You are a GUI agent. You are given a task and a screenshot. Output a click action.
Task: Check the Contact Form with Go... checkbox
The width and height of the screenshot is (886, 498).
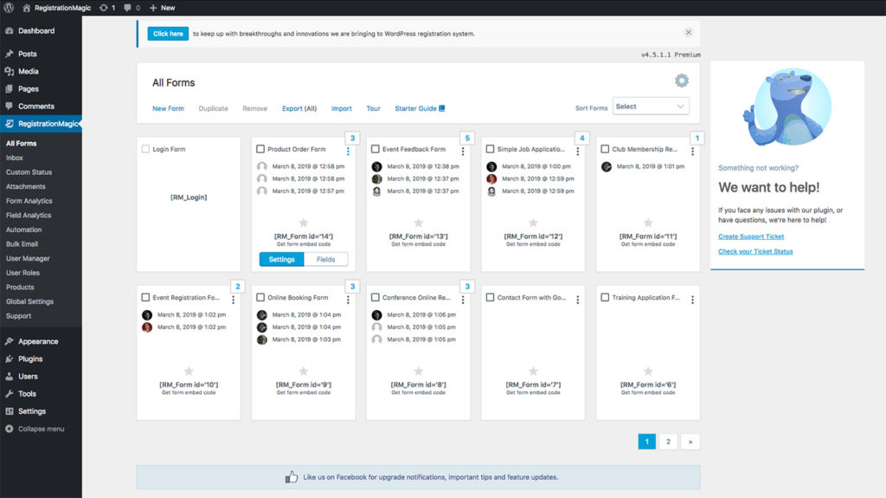(490, 297)
